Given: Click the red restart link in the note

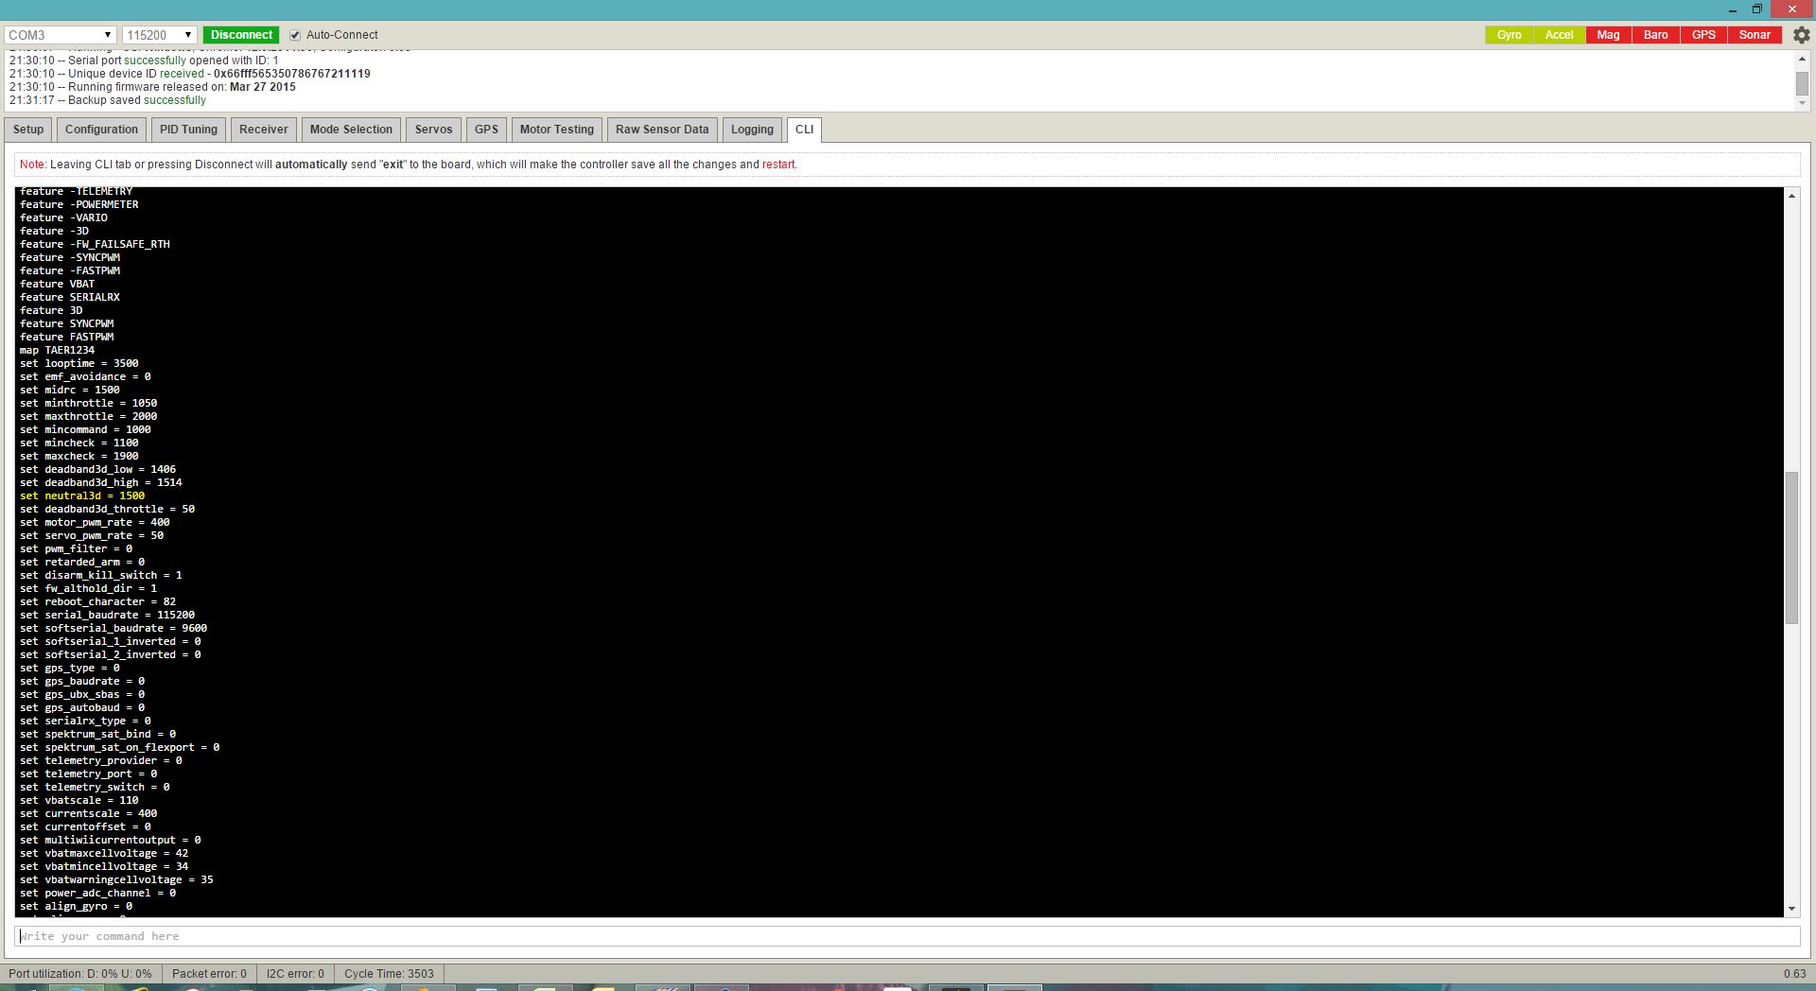Looking at the screenshot, I should (x=778, y=165).
